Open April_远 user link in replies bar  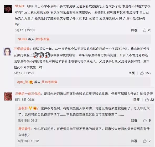click(23, 82)
